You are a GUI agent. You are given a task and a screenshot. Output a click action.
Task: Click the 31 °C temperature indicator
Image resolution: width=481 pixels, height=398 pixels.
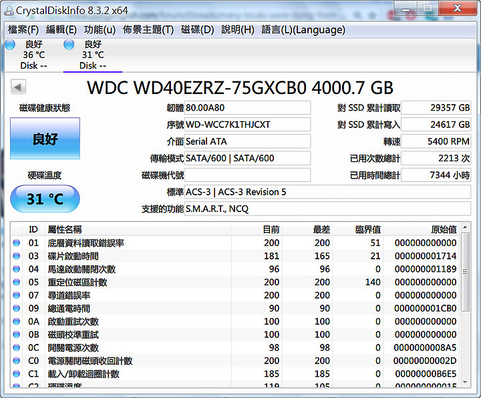click(45, 199)
